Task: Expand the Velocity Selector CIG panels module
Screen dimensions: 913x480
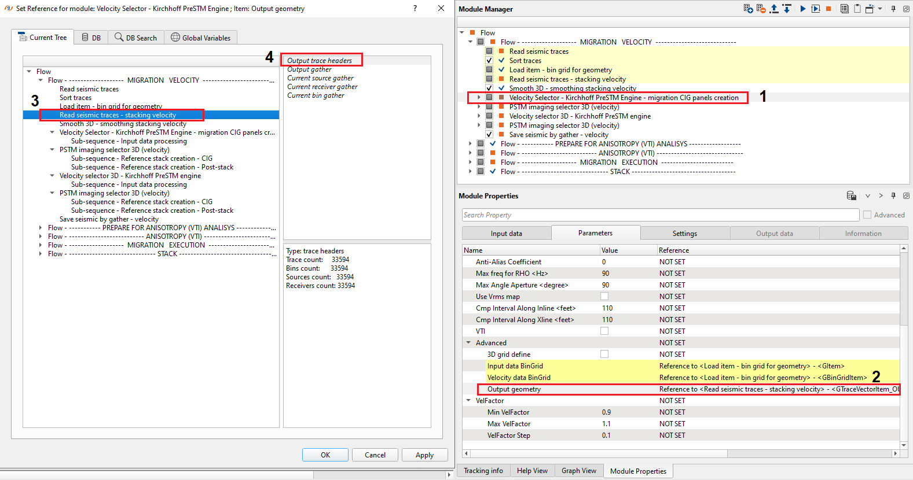Action: (x=479, y=98)
